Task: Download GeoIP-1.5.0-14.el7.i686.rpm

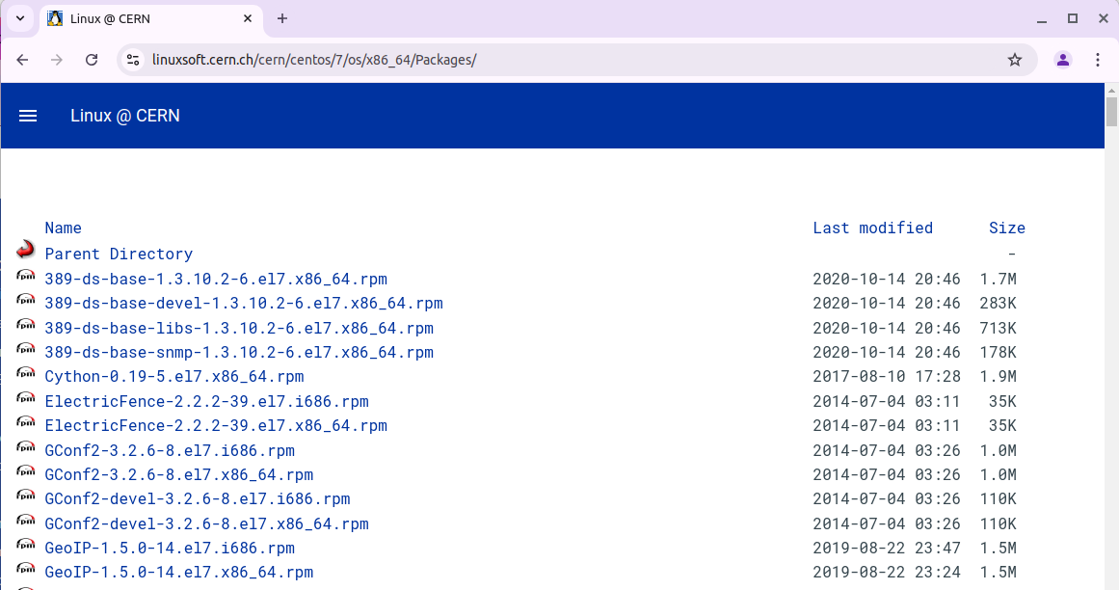Action: click(169, 549)
